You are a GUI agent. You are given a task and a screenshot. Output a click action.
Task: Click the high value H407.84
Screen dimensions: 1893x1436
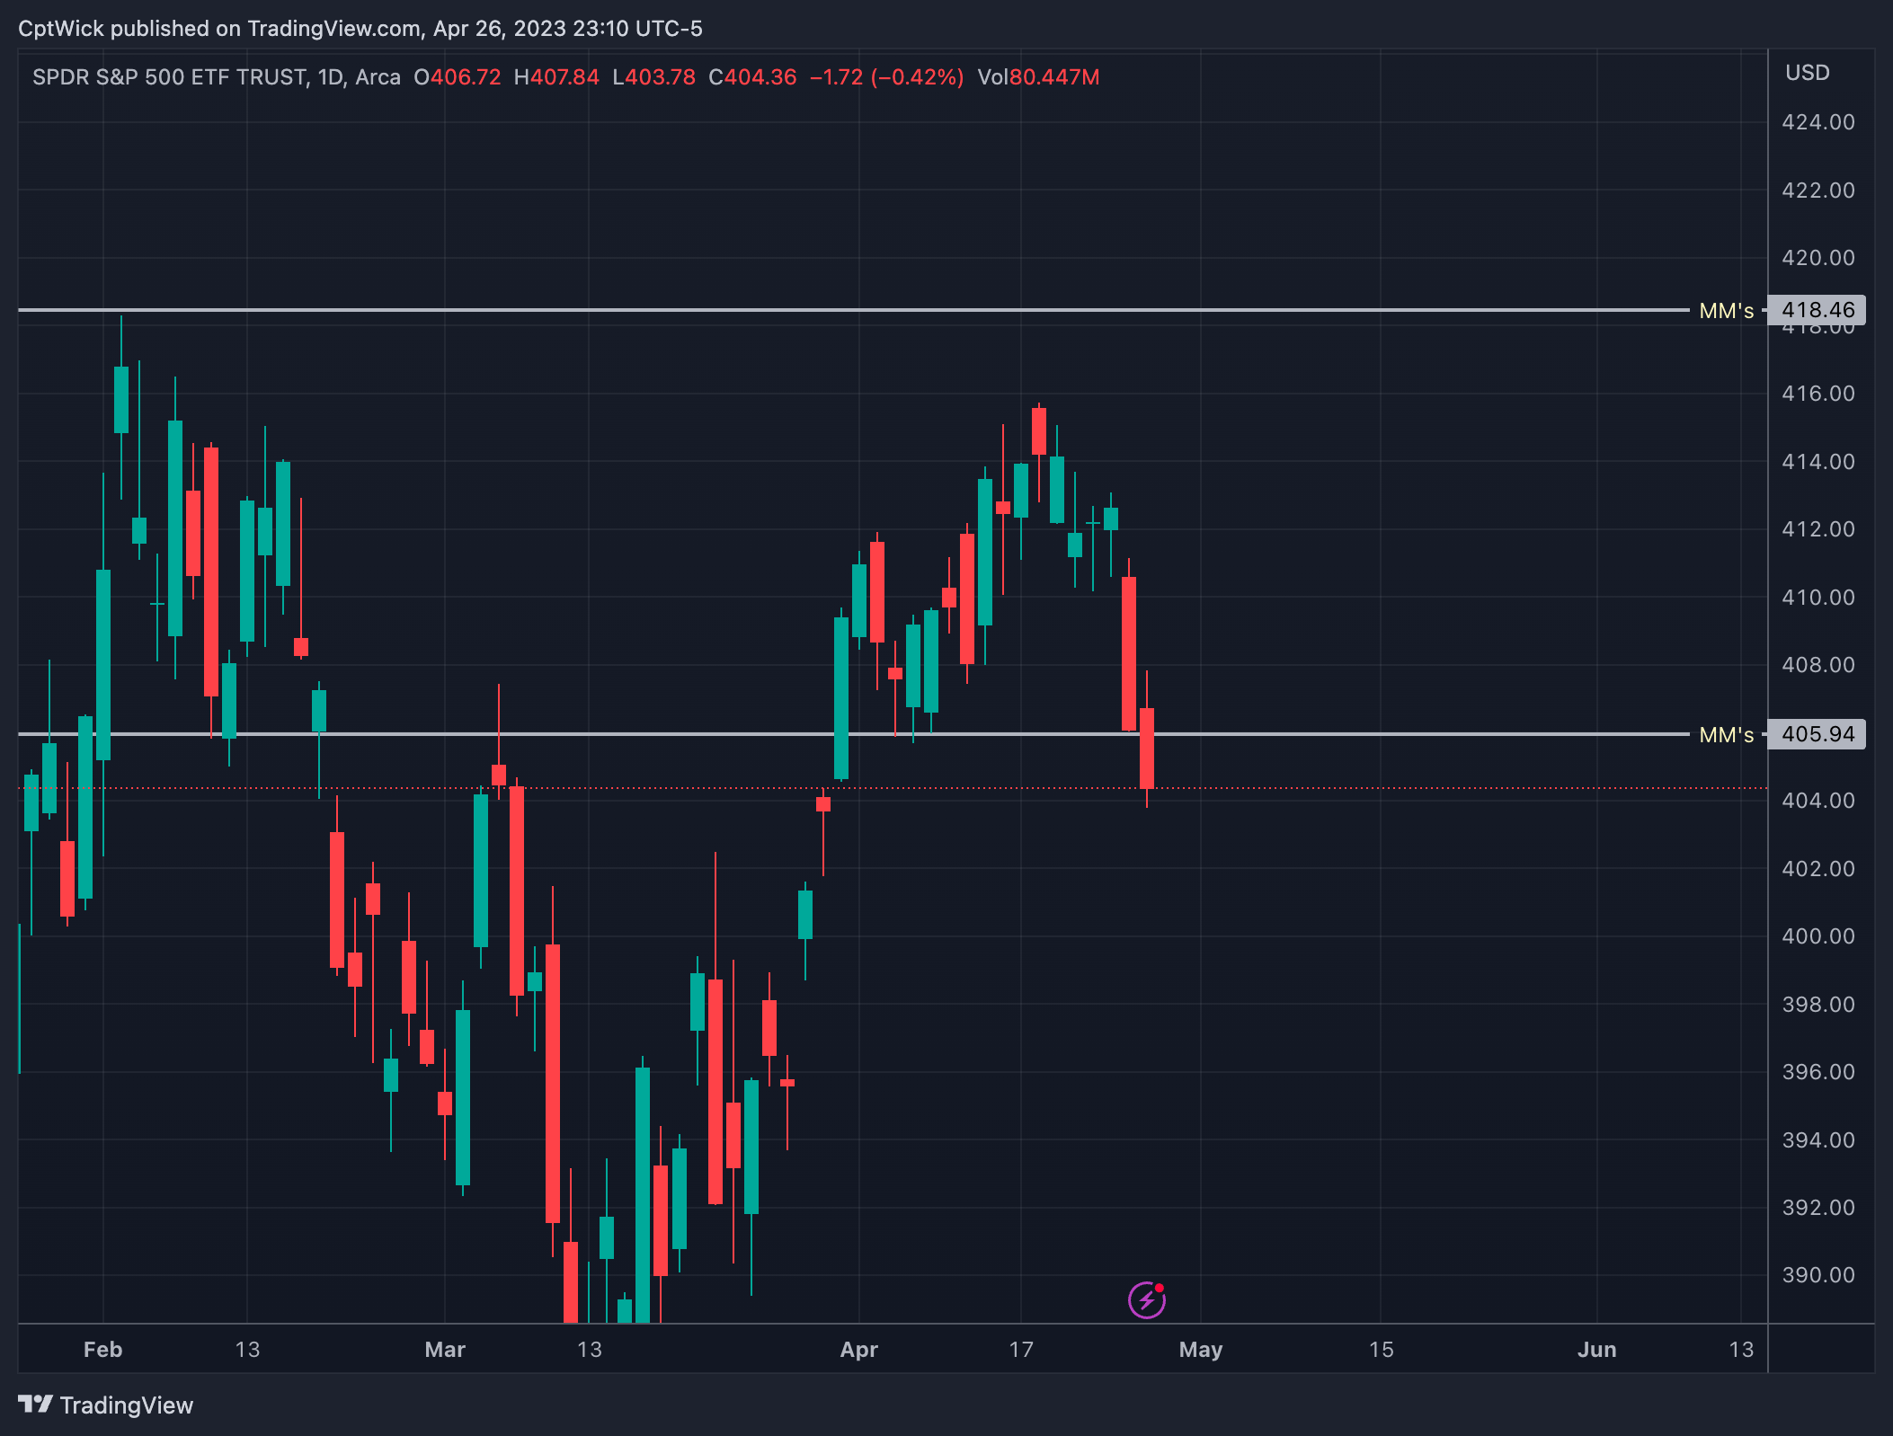[x=556, y=77]
